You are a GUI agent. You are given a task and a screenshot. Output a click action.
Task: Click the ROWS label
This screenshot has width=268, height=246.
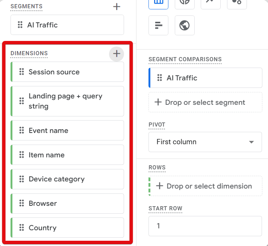[x=157, y=168]
